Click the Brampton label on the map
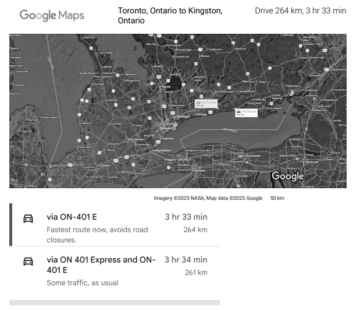 point(166,124)
